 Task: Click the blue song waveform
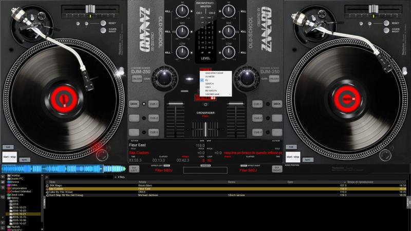coord(64,169)
